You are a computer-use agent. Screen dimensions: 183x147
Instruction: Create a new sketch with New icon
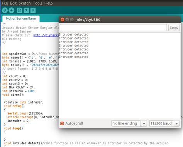coord(20,10)
